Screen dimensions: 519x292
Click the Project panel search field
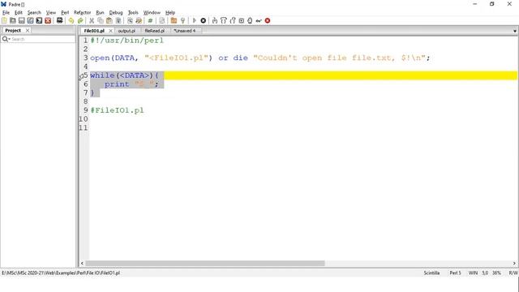click(42, 39)
